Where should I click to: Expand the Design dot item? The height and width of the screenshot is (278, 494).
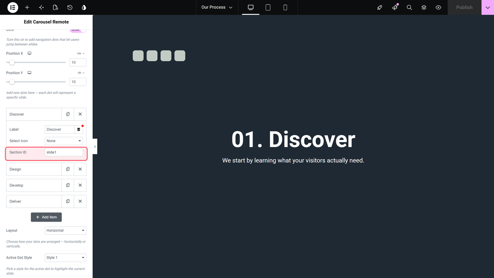(x=34, y=169)
